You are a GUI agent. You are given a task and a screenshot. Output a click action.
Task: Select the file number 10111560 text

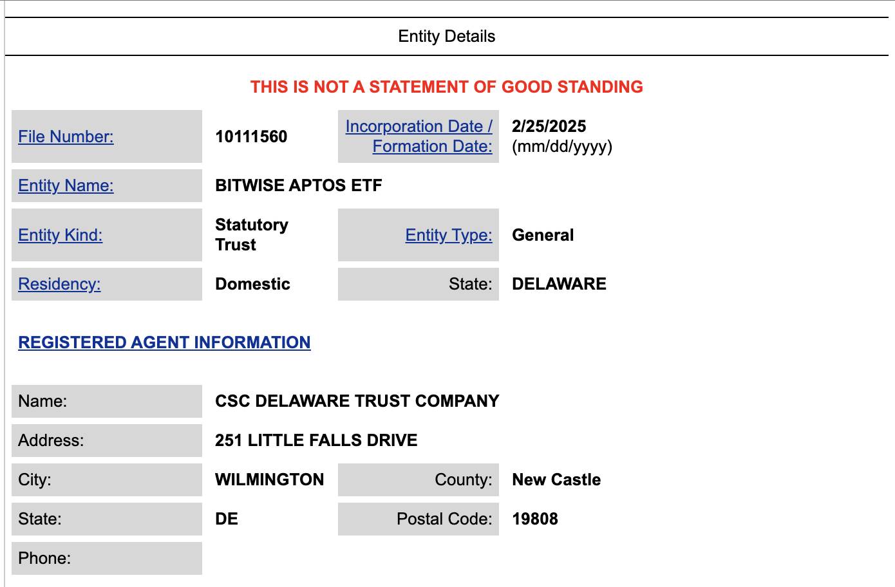(x=251, y=136)
